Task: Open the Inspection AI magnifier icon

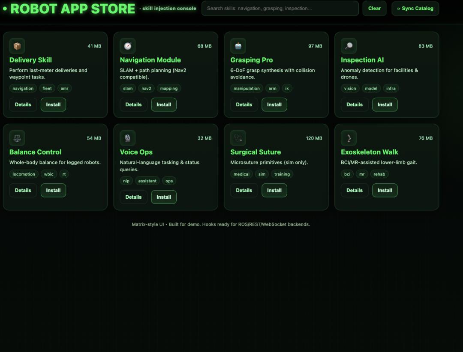Action: pos(349,45)
